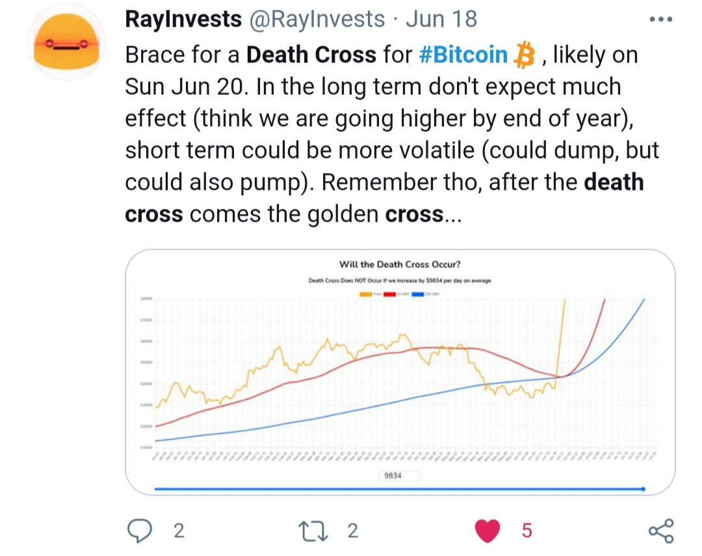Retweet using the arrows icon

point(313,531)
